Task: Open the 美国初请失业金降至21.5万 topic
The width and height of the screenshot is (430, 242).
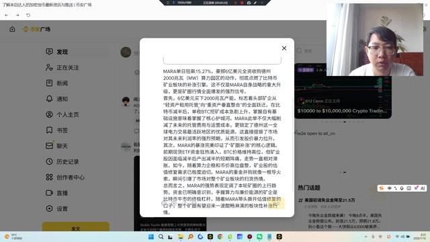Action: [x=330, y=200]
